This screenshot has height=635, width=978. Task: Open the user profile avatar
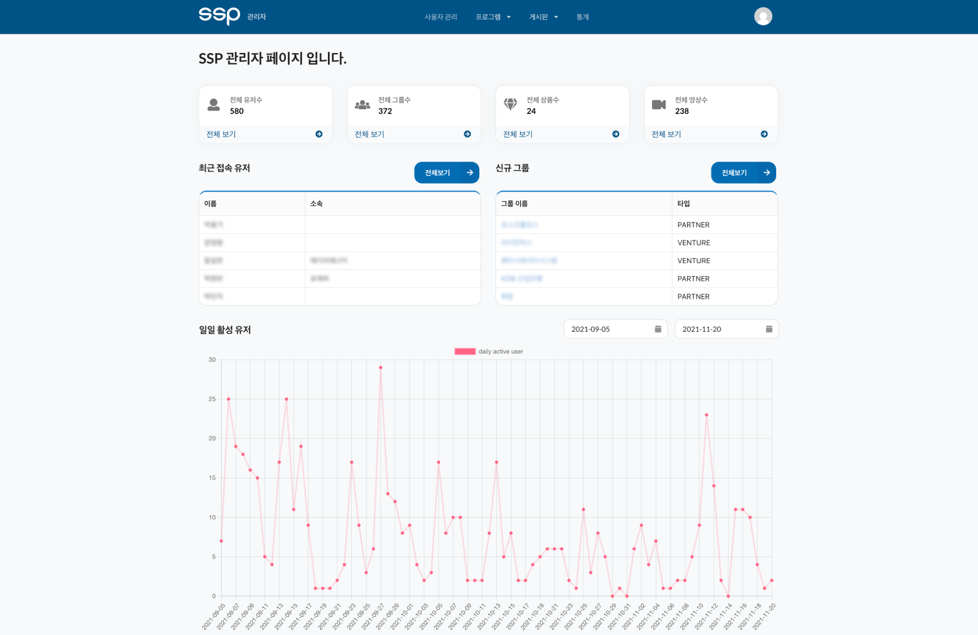click(763, 16)
